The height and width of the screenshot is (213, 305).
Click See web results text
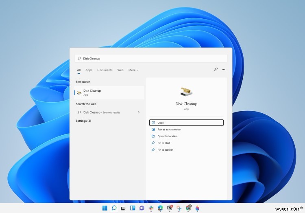pyautogui.click(x=111, y=112)
